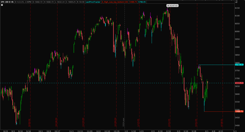Click the chart expand arrow icon at top right

pos(236,2)
